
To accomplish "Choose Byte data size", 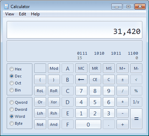I will (16, 123).
